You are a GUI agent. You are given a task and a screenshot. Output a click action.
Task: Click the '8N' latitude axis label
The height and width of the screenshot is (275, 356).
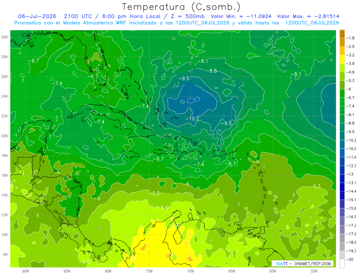coord(6,255)
